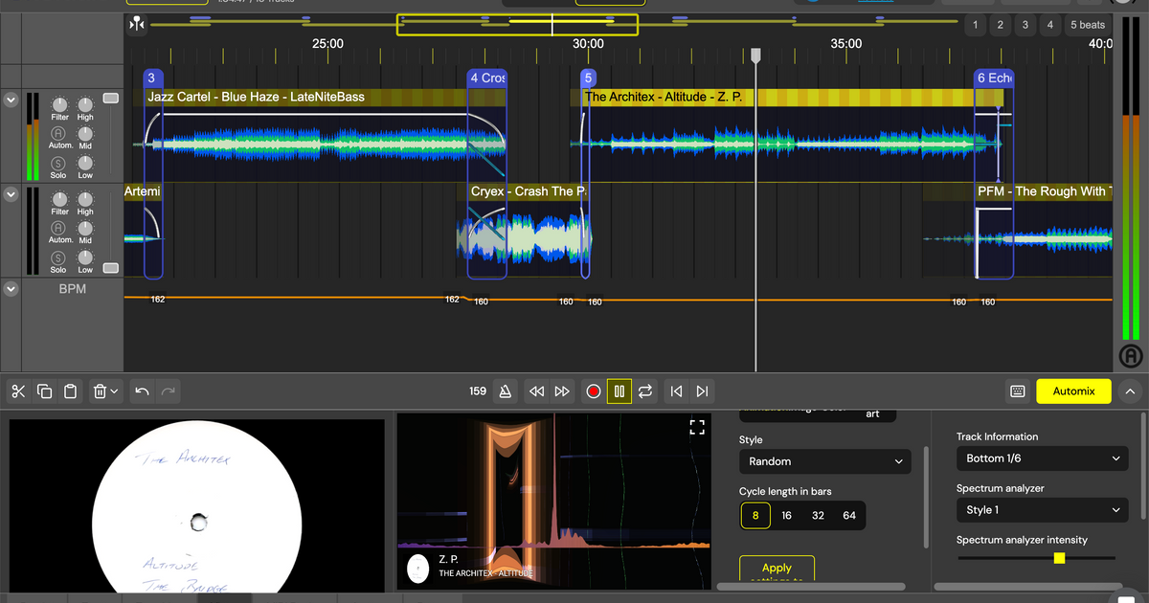Open the Style dropdown set to Random
Viewport: 1149px width, 603px height.
pyautogui.click(x=824, y=460)
